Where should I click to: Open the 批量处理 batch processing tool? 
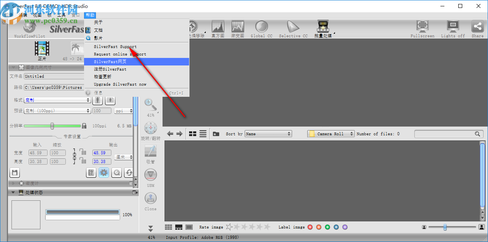[x=323, y=27]
